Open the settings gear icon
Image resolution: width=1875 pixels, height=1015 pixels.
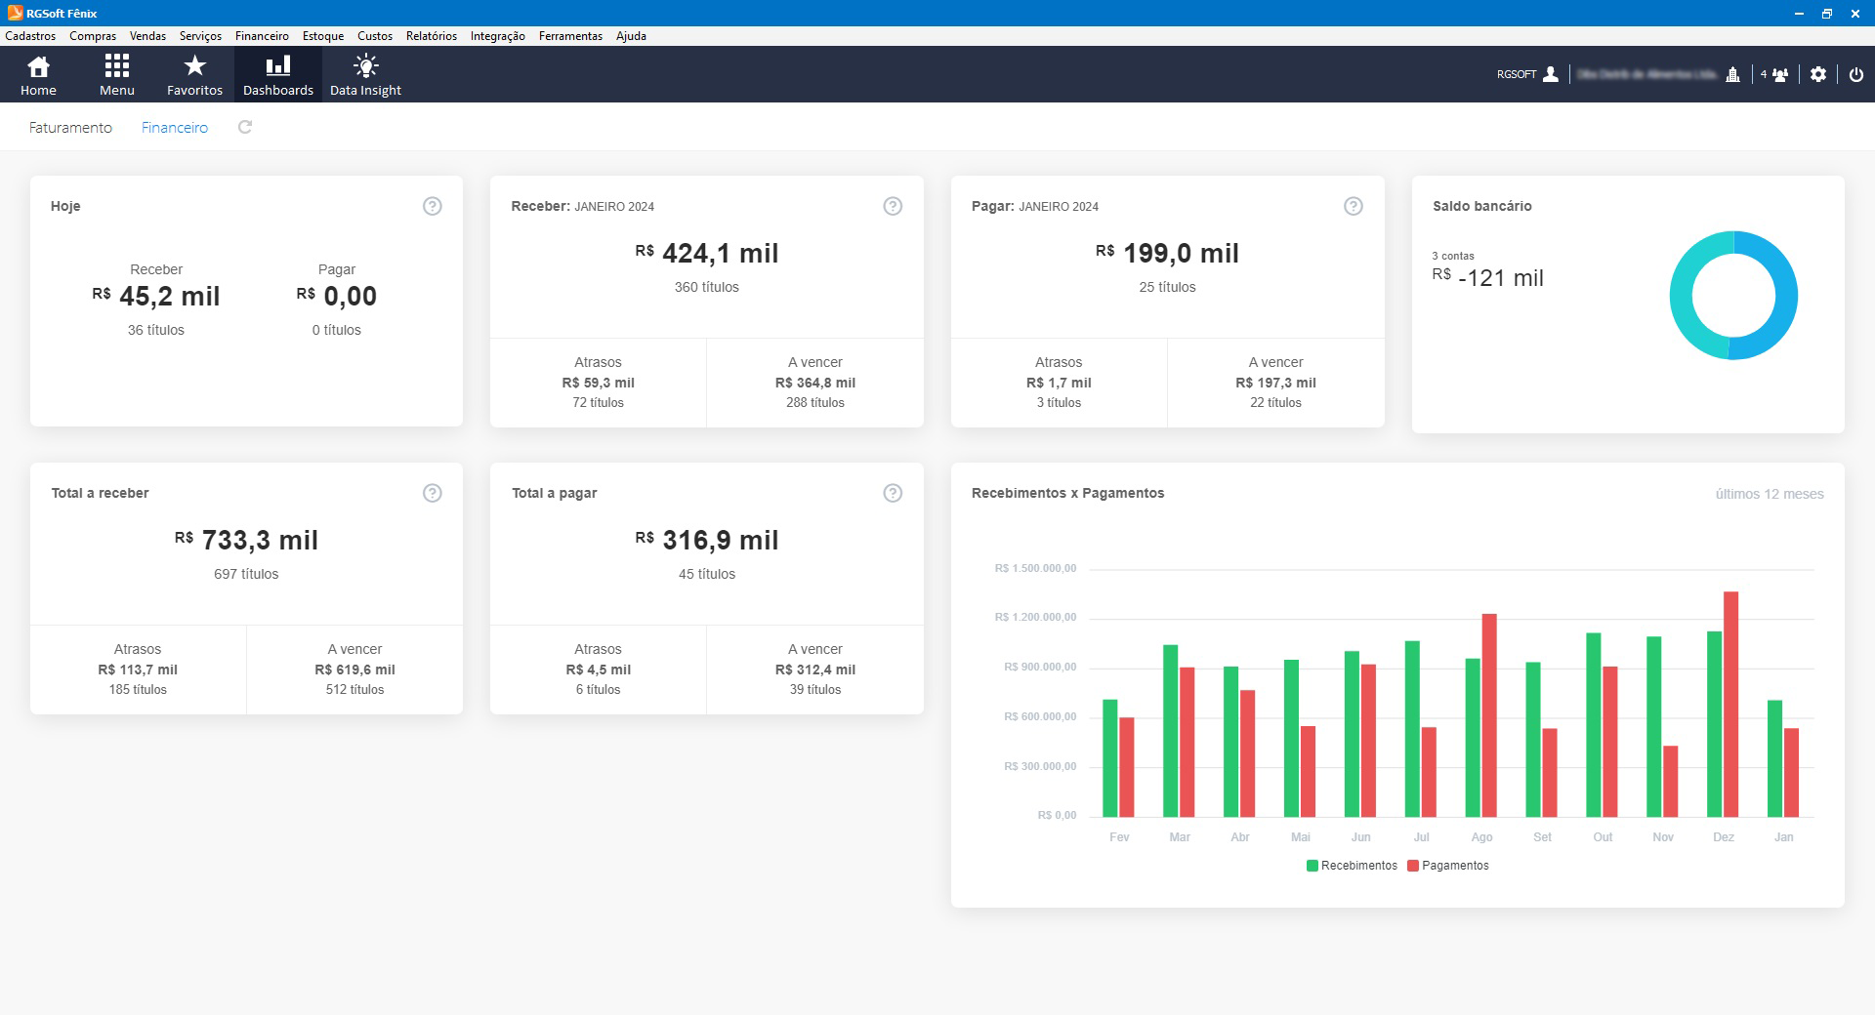[x=1817, y=74]
